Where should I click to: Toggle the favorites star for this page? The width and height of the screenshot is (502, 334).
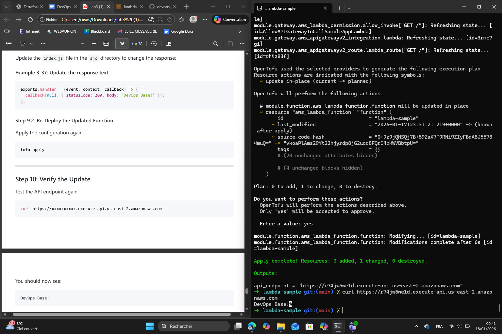[170, 20]
